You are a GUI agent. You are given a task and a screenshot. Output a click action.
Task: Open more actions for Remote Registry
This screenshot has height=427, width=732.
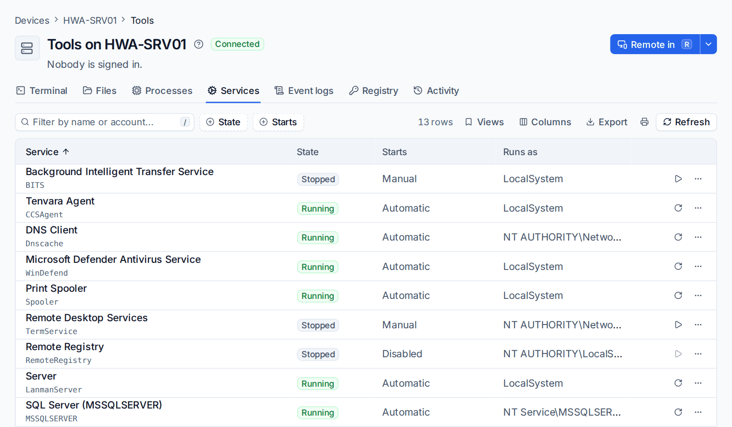click(698, 354)
